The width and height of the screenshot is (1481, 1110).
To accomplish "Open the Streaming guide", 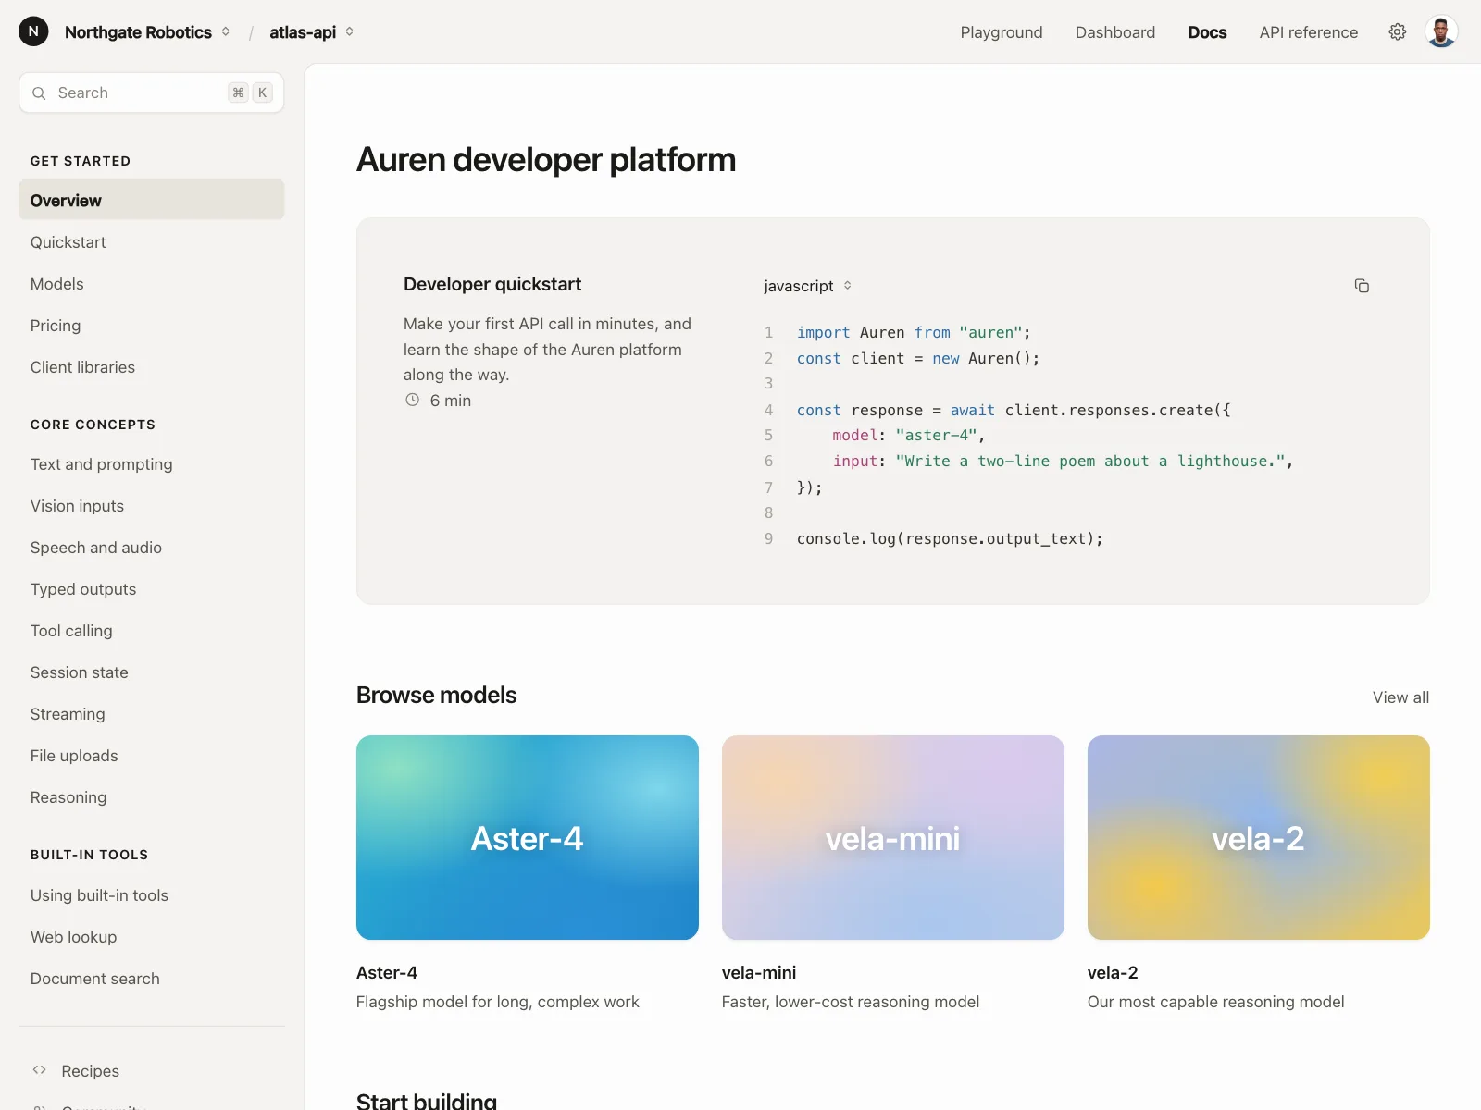I will 152,714.
